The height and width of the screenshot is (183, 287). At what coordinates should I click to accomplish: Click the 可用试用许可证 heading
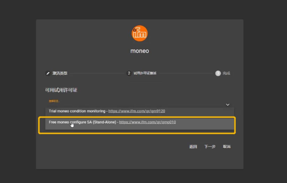[61, 90]
